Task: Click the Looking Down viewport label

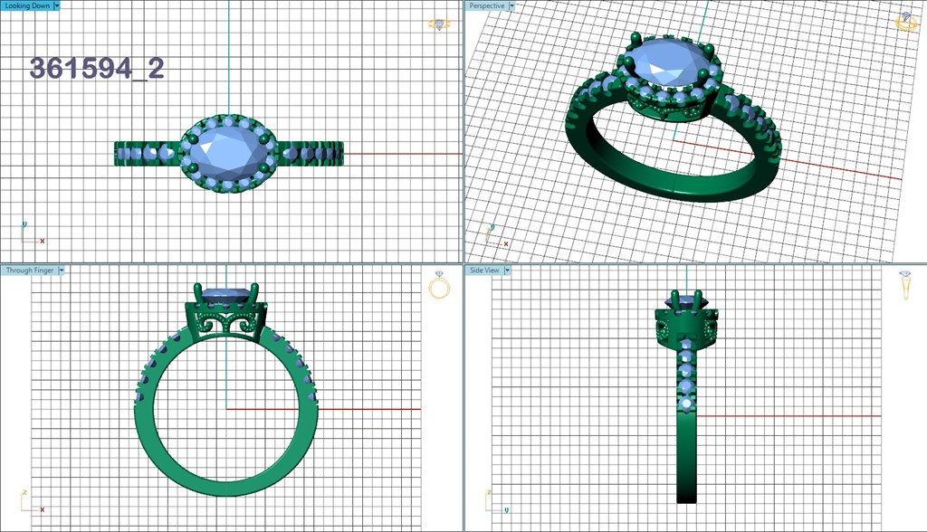Action: coord(27,5)
